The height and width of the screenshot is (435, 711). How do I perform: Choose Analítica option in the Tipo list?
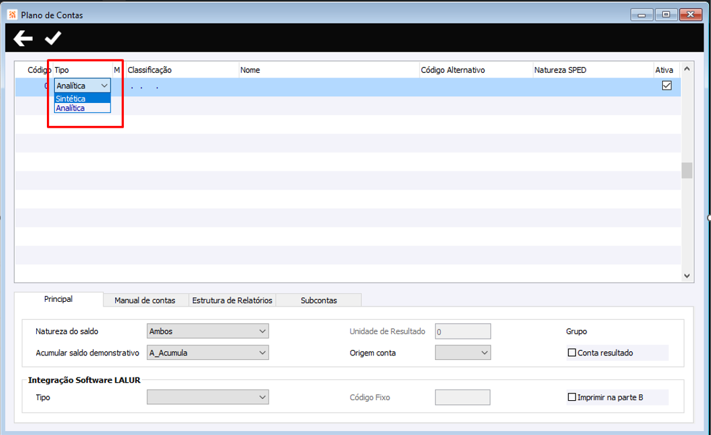pos(82,108)
